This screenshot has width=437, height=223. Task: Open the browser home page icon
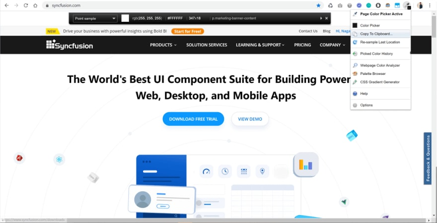pos(35,5)
